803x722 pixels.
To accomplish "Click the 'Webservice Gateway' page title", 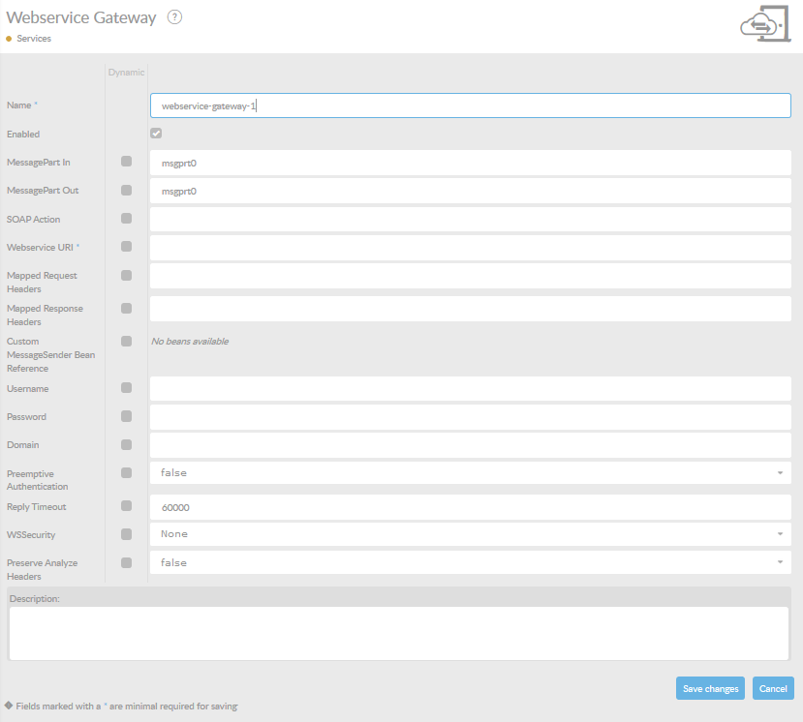I will (x=81, y=17).
